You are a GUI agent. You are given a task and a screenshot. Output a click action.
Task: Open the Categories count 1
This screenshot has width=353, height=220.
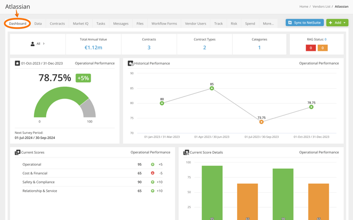click(x=259, y=48)
